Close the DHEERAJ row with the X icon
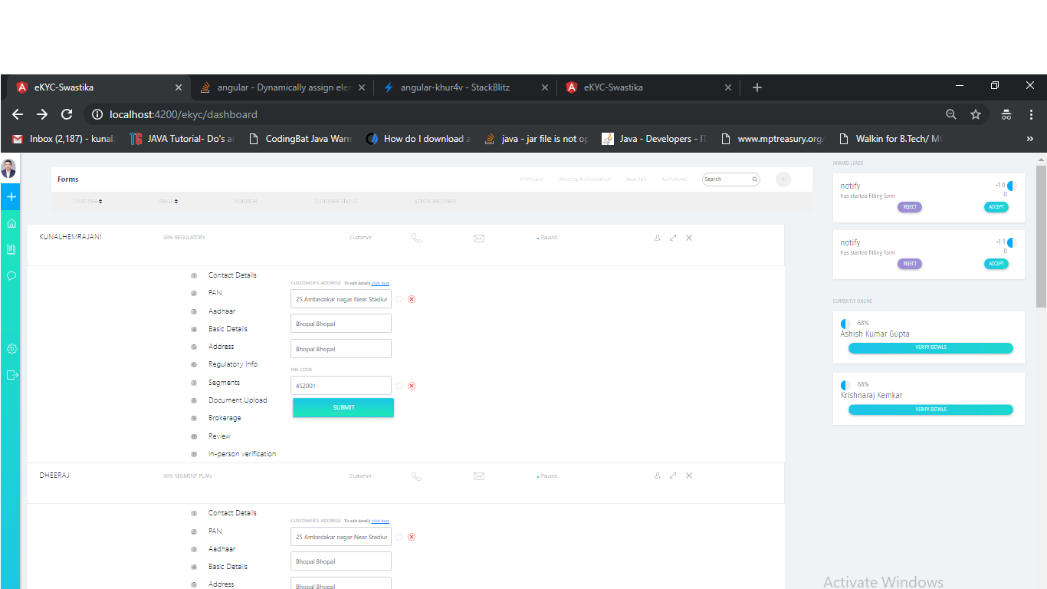 689,475
